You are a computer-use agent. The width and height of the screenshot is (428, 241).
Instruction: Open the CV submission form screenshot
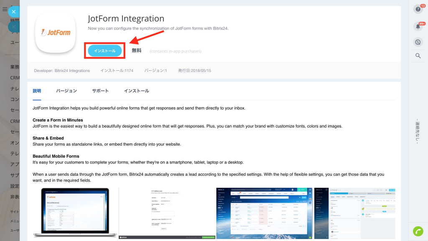(167, 213)
